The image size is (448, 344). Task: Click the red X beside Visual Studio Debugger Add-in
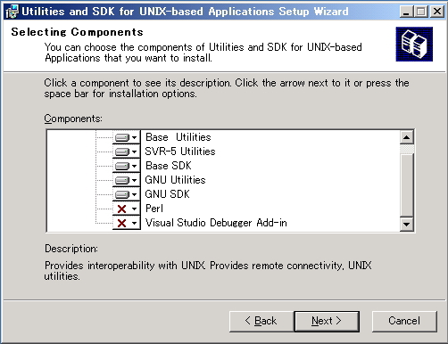point(122,223)
